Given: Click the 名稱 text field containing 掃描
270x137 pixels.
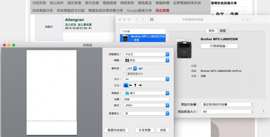Looking at the screenshot, I should pos(146,99).
